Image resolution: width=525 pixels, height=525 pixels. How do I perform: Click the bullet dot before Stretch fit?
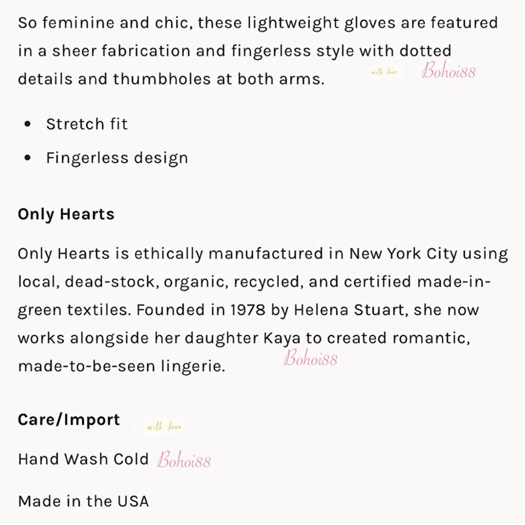tap(27, 124)
